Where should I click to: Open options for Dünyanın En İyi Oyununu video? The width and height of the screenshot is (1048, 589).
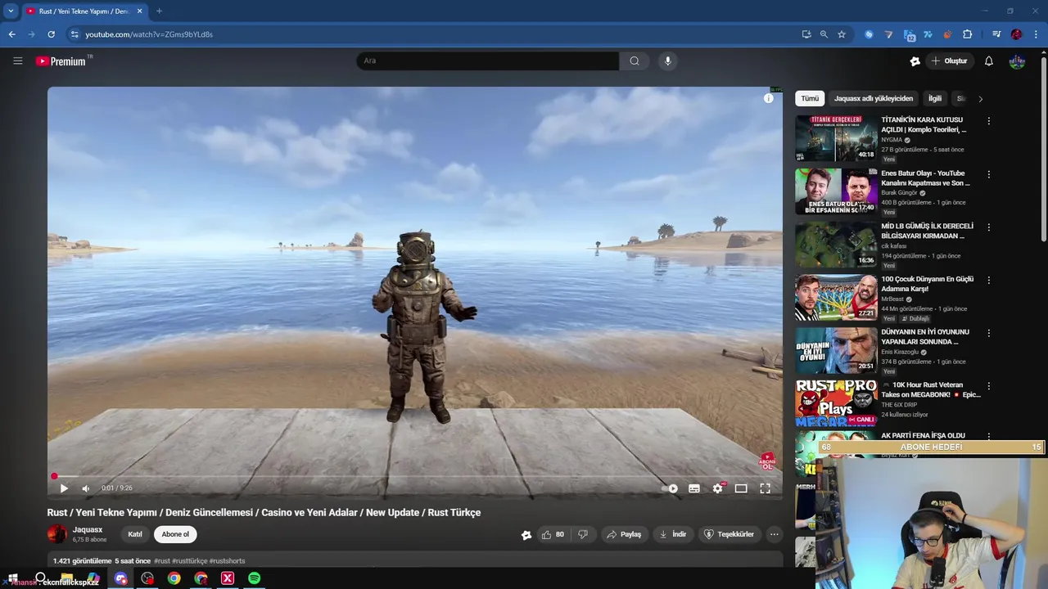coord(988,333)
